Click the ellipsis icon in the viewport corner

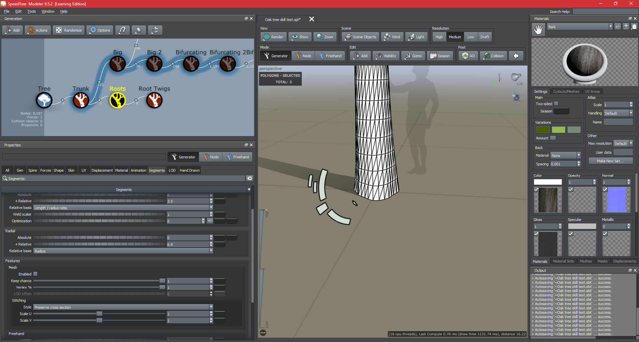click(263, 333)
